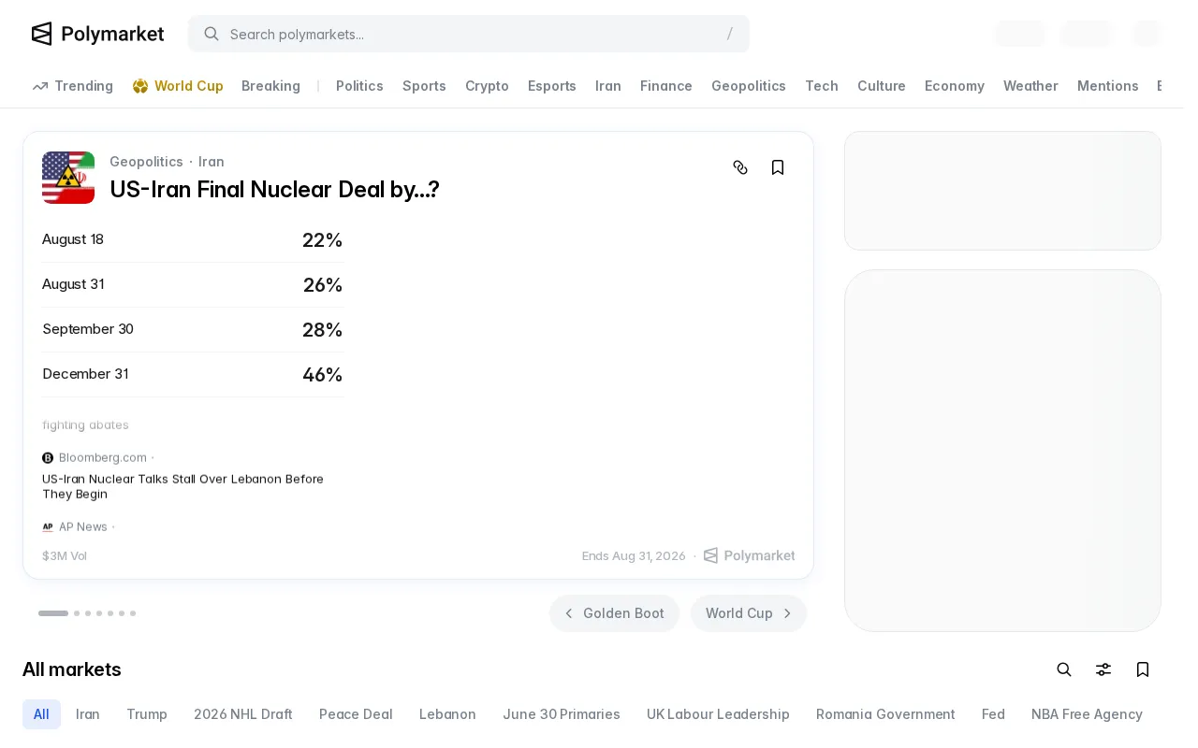Screen dimensions: 1198x748
Task: Select the Iran filter chip under All markets
Action: pyautogui.click(x=88, y=714)
